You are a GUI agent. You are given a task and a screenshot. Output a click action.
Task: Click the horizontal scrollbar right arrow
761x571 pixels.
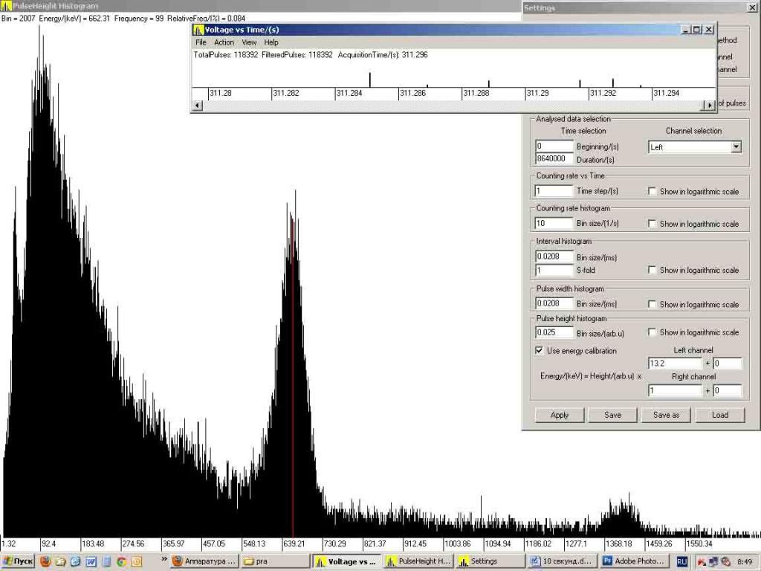tap(710, 106)
